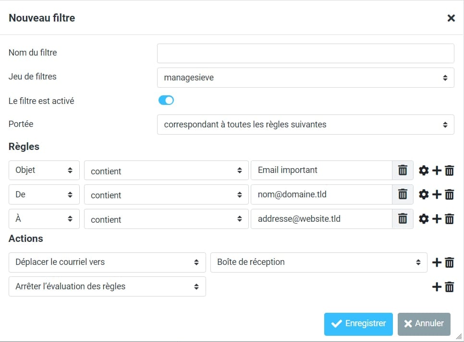Add a rule after the À rule
Image resolution: width=464 pixels, height=342 pixels.
(x=437, y=219)
